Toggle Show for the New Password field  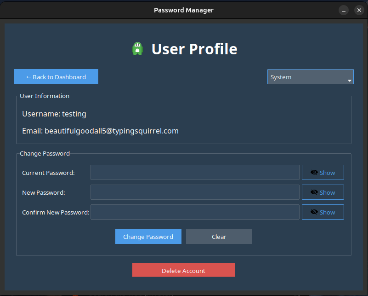pos(323,192)
